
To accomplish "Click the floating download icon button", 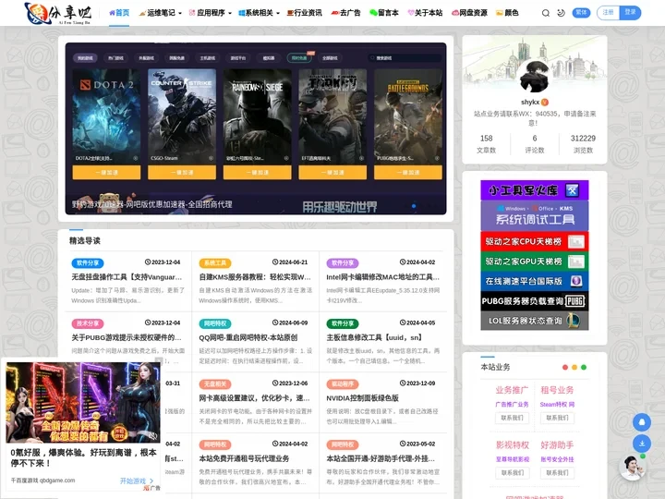I will tap(642, 444).
